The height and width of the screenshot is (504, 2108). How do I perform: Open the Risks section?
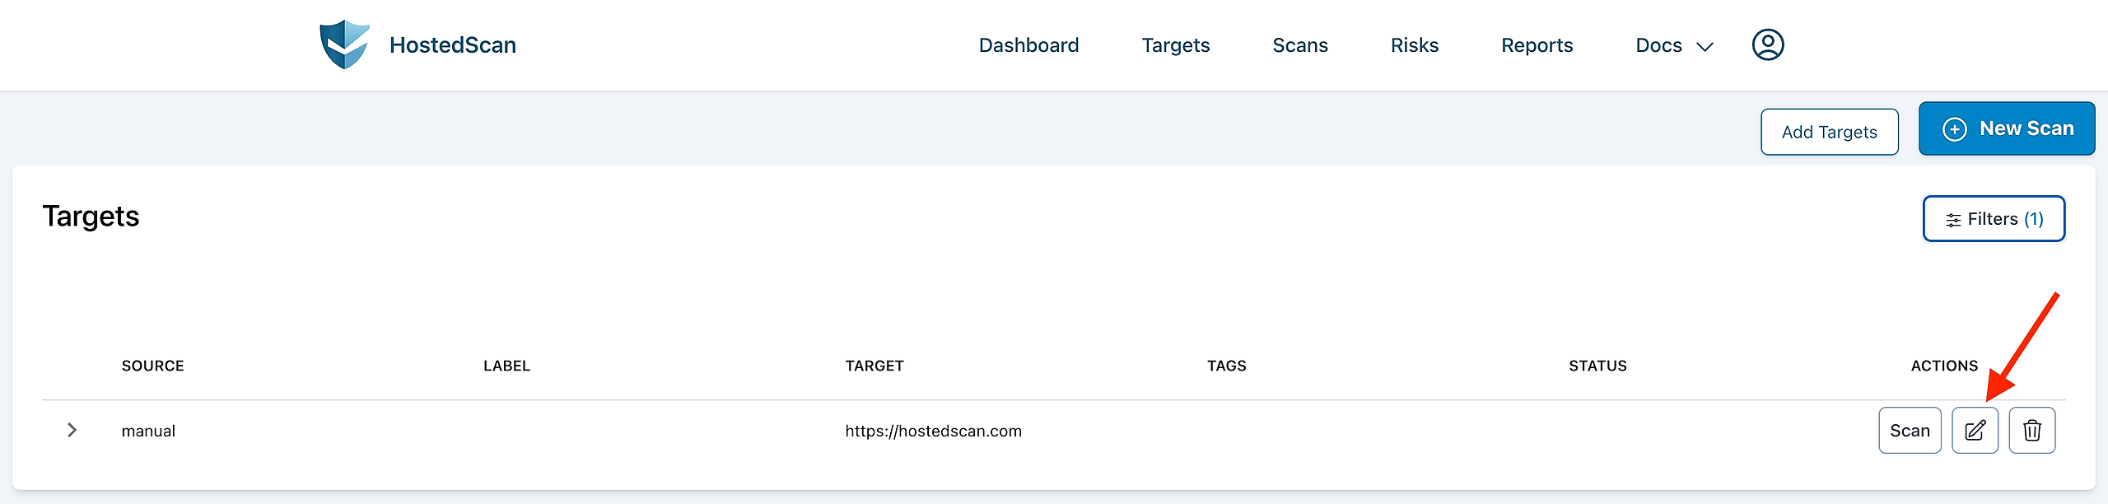(1414, 45)
